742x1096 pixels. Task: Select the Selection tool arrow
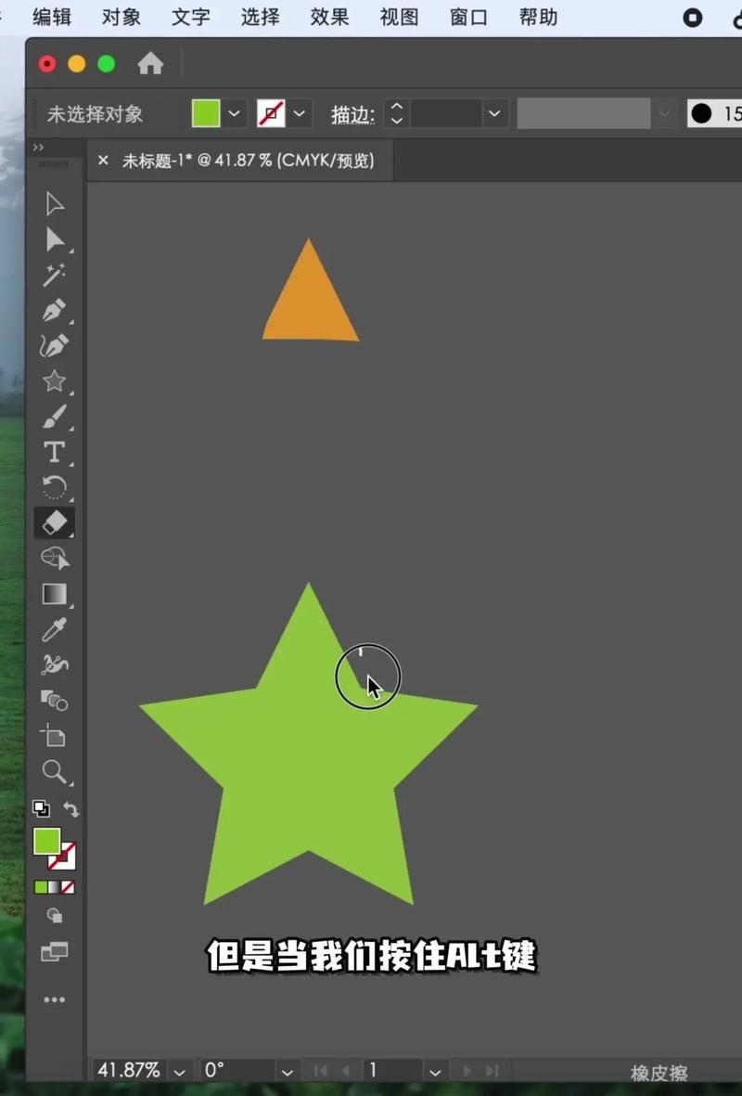coord(54,203)
